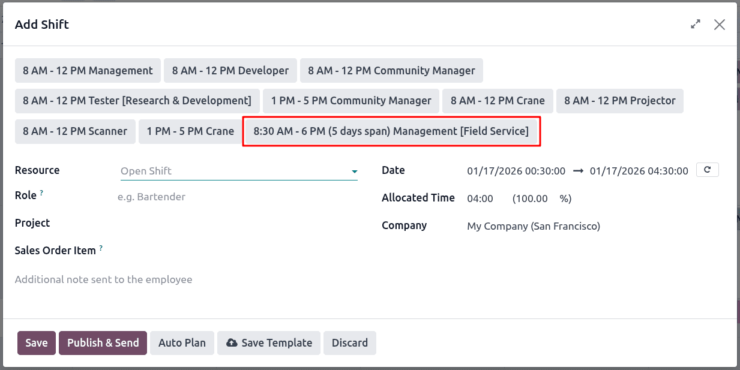
Task: Close the Add Shift dialog
Action: 720,25
